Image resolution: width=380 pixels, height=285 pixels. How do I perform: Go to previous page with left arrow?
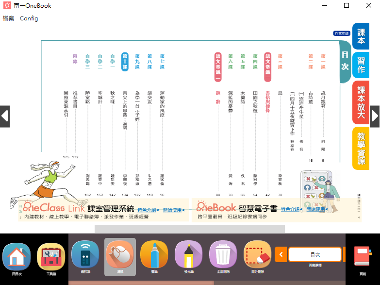(5, 117)
